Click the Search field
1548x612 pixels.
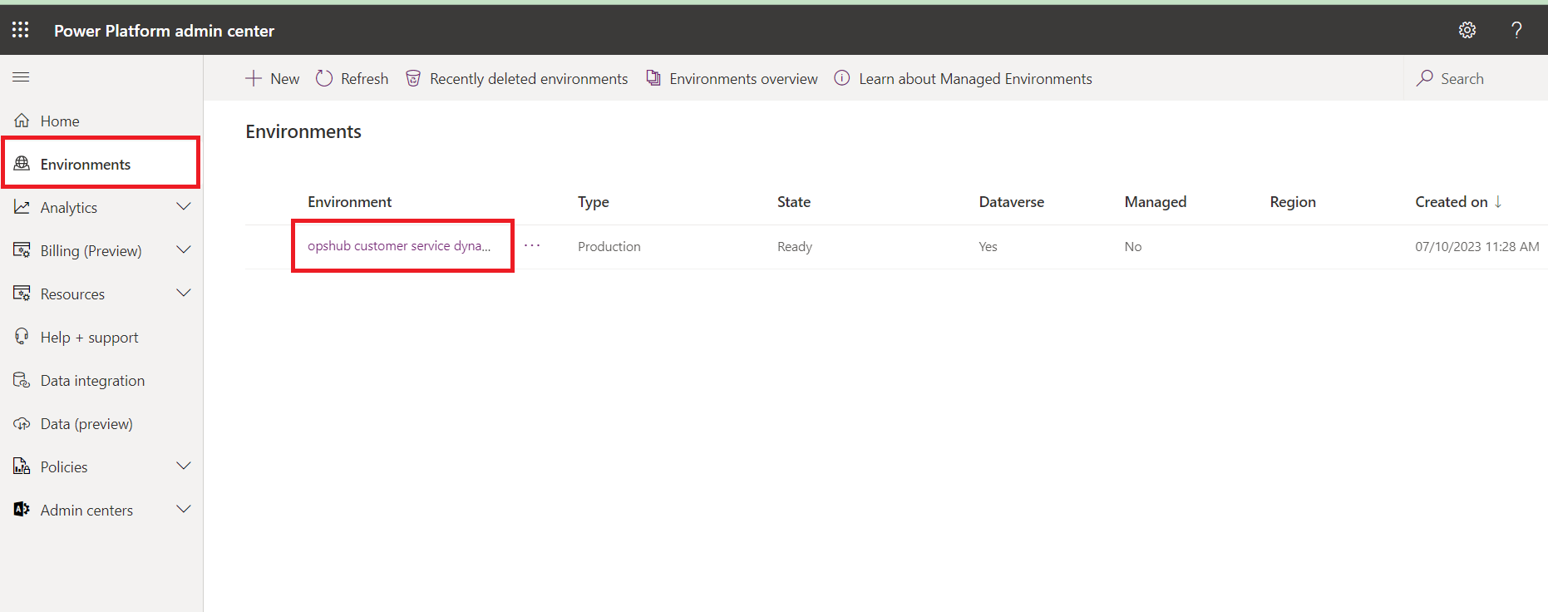1462,78
